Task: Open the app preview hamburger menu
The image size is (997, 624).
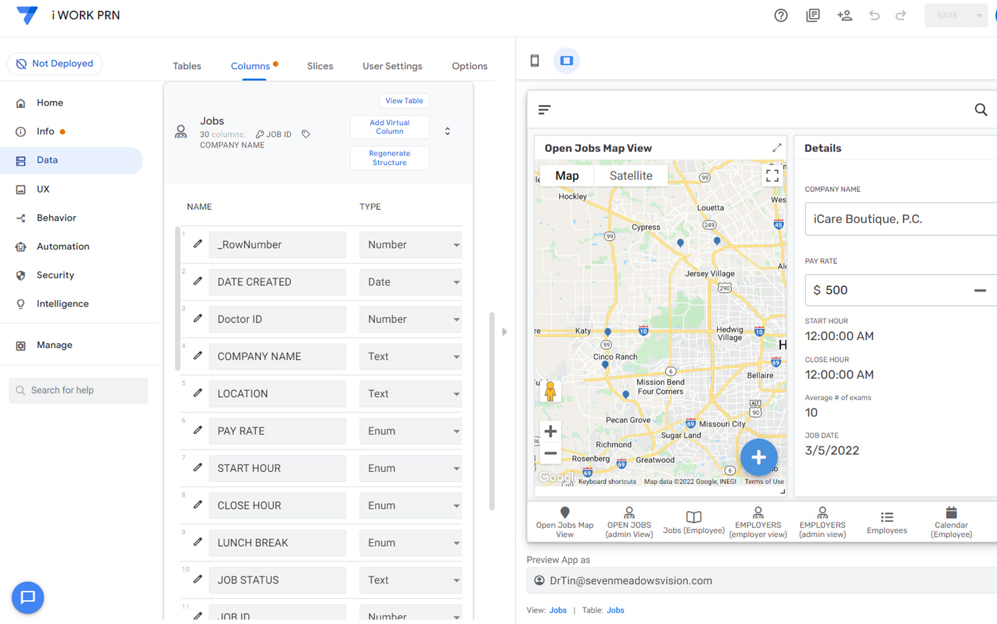Action: 545,110
